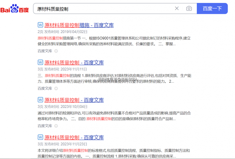Open the 原材料质量控制措施 - 百度文库 result

tap(79, 25)
